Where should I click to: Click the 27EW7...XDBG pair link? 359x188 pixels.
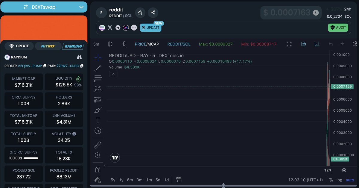[68, 66]
